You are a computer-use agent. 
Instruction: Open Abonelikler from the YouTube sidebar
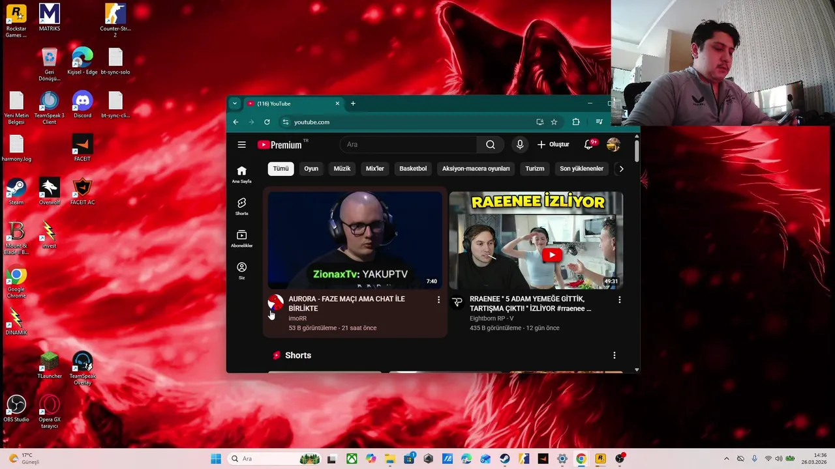point(241,238)
